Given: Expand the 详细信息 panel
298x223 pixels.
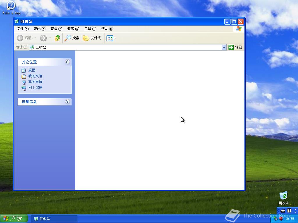Looking at the screenshot, I should click(x=67, y=101).
